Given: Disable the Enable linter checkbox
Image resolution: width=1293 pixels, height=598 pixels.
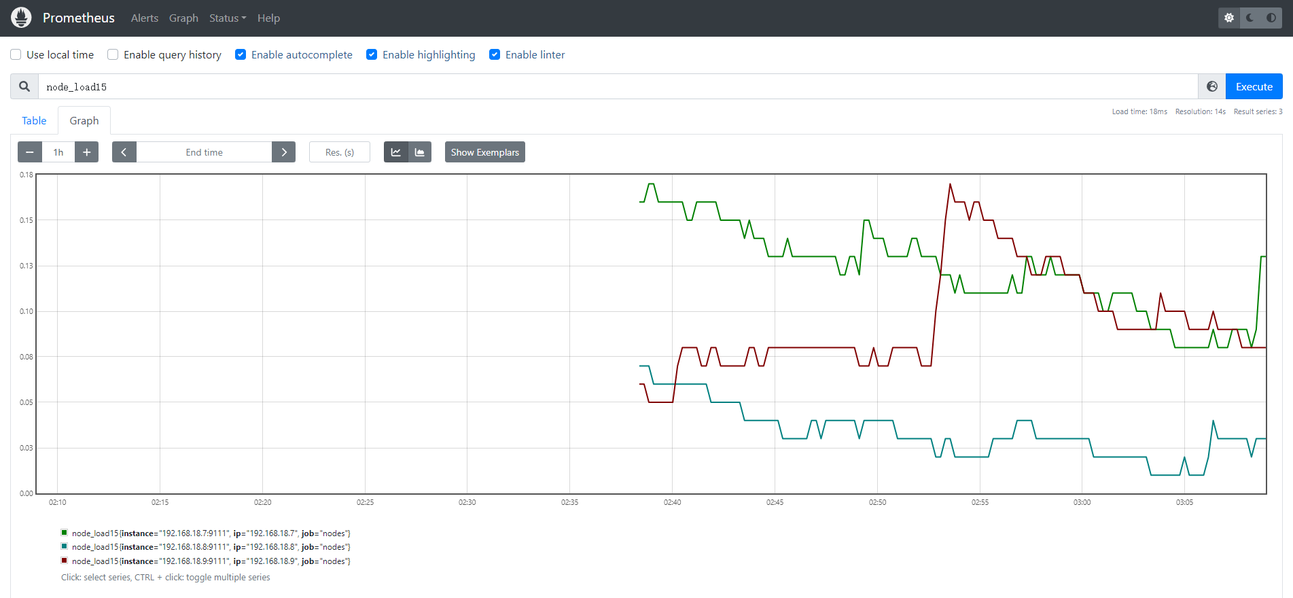Looking at the screenshot, I should coord(495,54).
